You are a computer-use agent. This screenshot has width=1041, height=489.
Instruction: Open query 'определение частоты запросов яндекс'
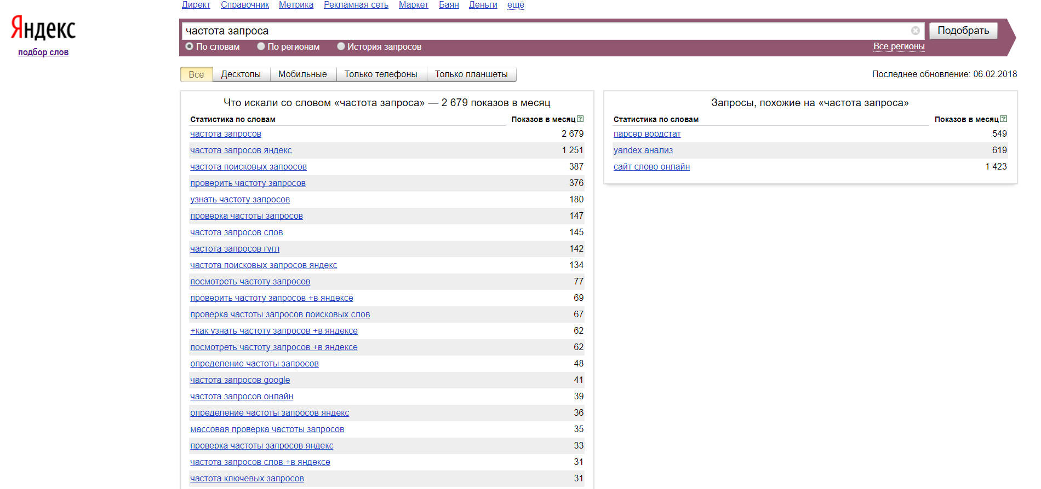270,413
